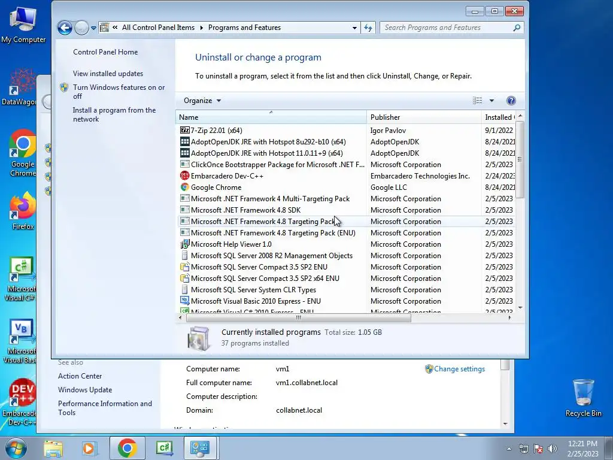Open Windows Media Player taskbar icon
This screenshot has height=460, width=613.
click(89, 448)
